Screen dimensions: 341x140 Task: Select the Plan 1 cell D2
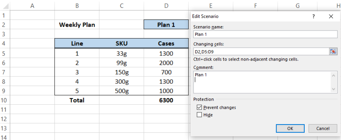(166, 25)
